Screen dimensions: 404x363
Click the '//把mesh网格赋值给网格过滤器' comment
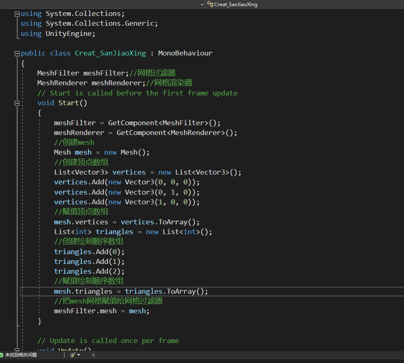pyautogui.click(x=109, y=301)
